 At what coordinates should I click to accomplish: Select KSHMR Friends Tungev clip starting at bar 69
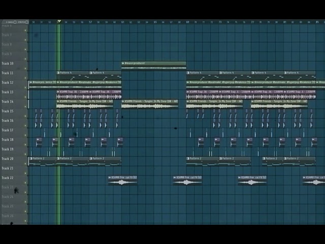[x=214, y=104]
